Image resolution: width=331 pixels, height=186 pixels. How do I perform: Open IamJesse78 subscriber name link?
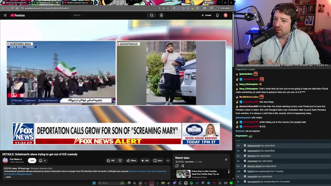[x=253, y=182]
